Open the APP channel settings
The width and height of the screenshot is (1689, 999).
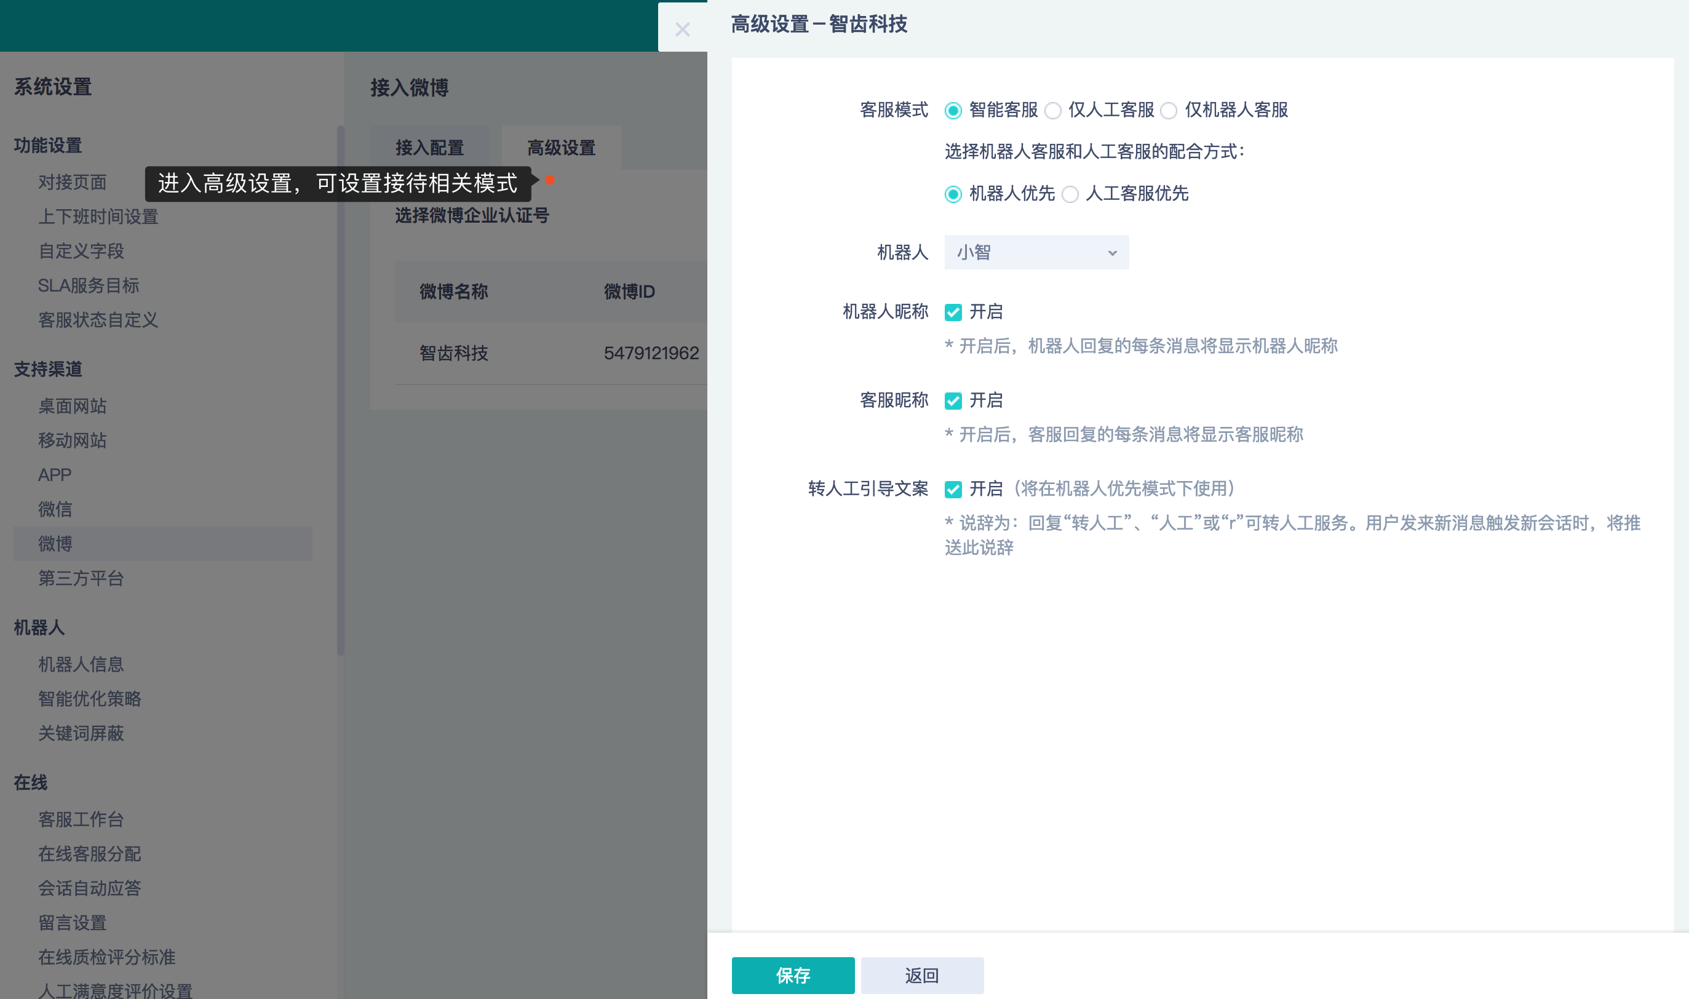[55, 475]
